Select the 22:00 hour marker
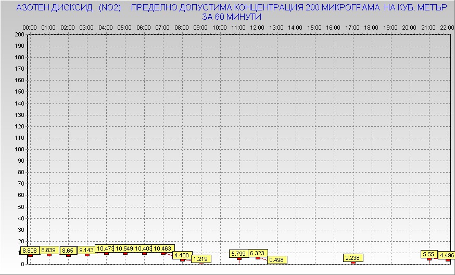The width and height of the screenshot is (455, 275). pyautogui.click(x=447, y=27)
